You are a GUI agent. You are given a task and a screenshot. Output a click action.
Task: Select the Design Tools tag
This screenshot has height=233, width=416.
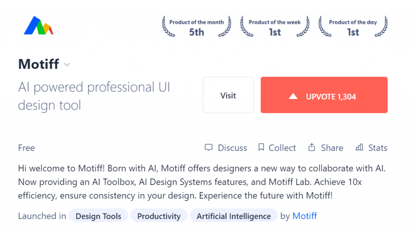(98, 216)
